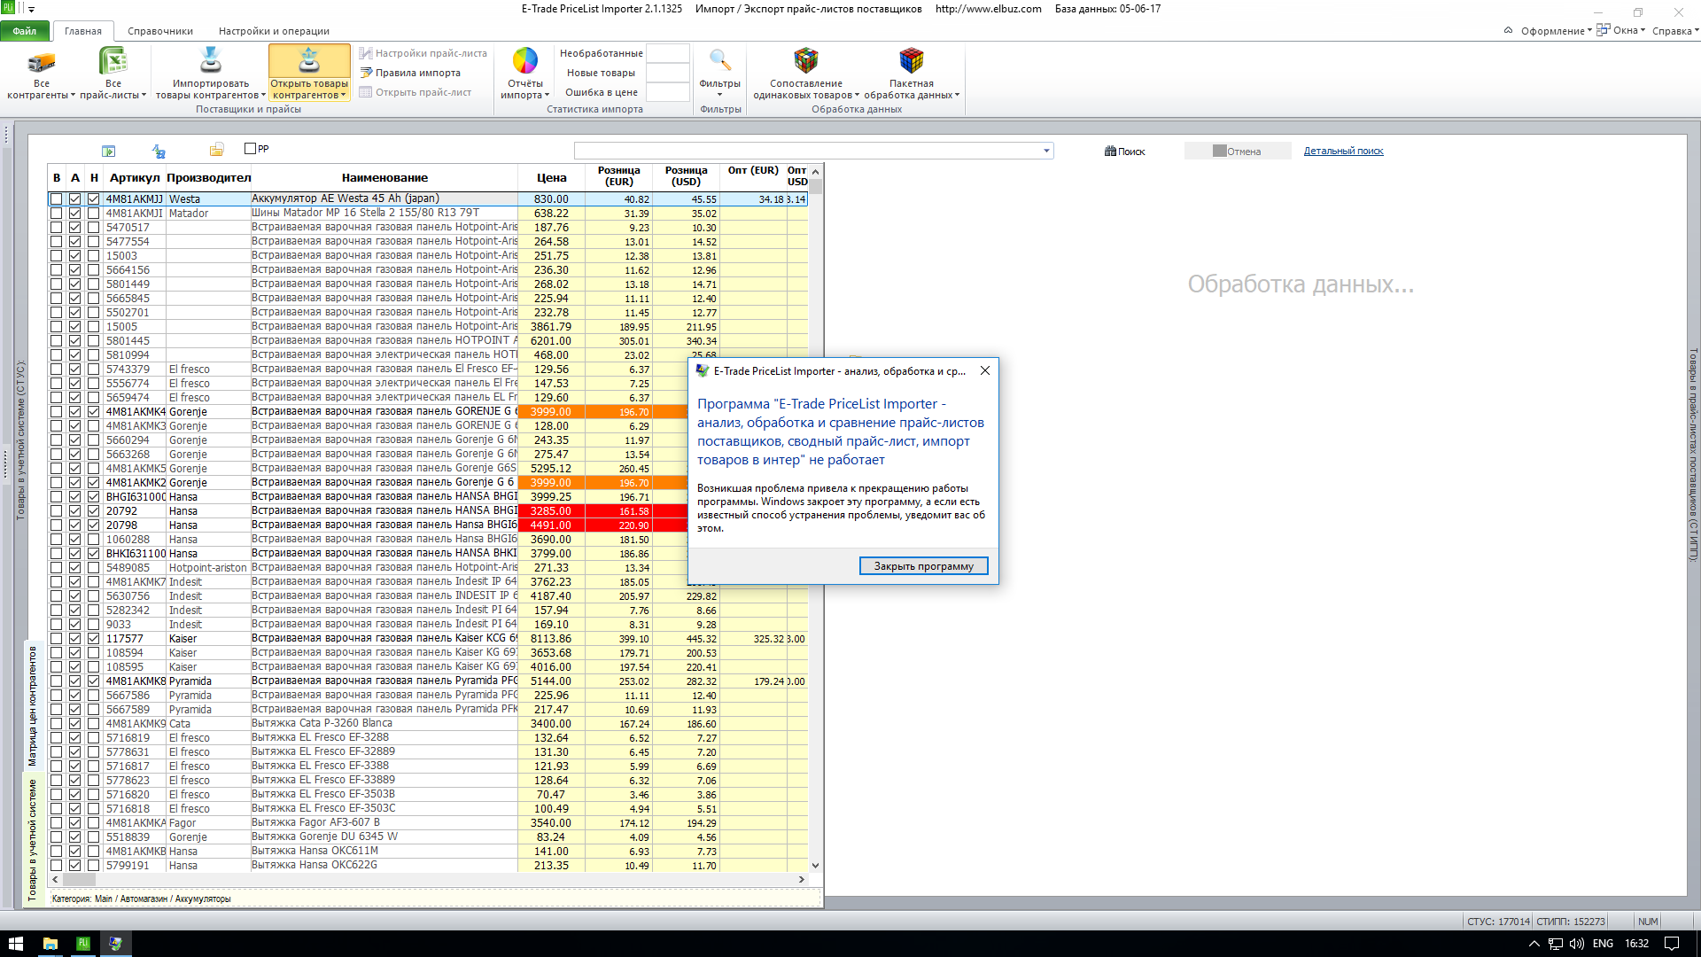1701x957 pixels.
Task: Open the matching identical goods cube icon
Action: click(805, 60)
